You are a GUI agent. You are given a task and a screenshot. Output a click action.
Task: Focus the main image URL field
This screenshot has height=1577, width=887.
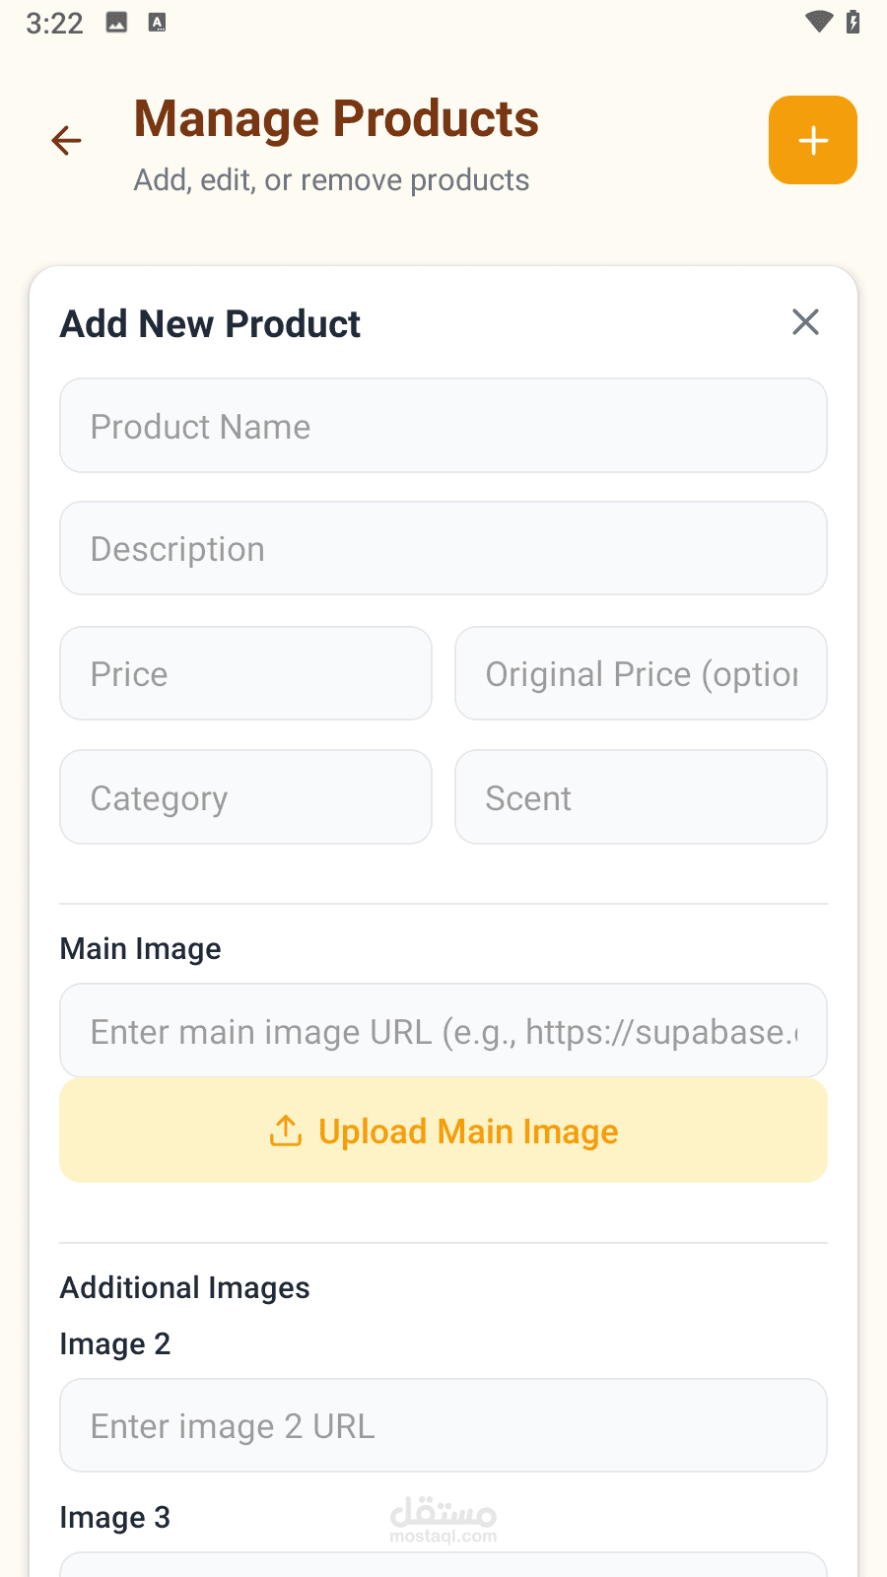[443, 1031]
